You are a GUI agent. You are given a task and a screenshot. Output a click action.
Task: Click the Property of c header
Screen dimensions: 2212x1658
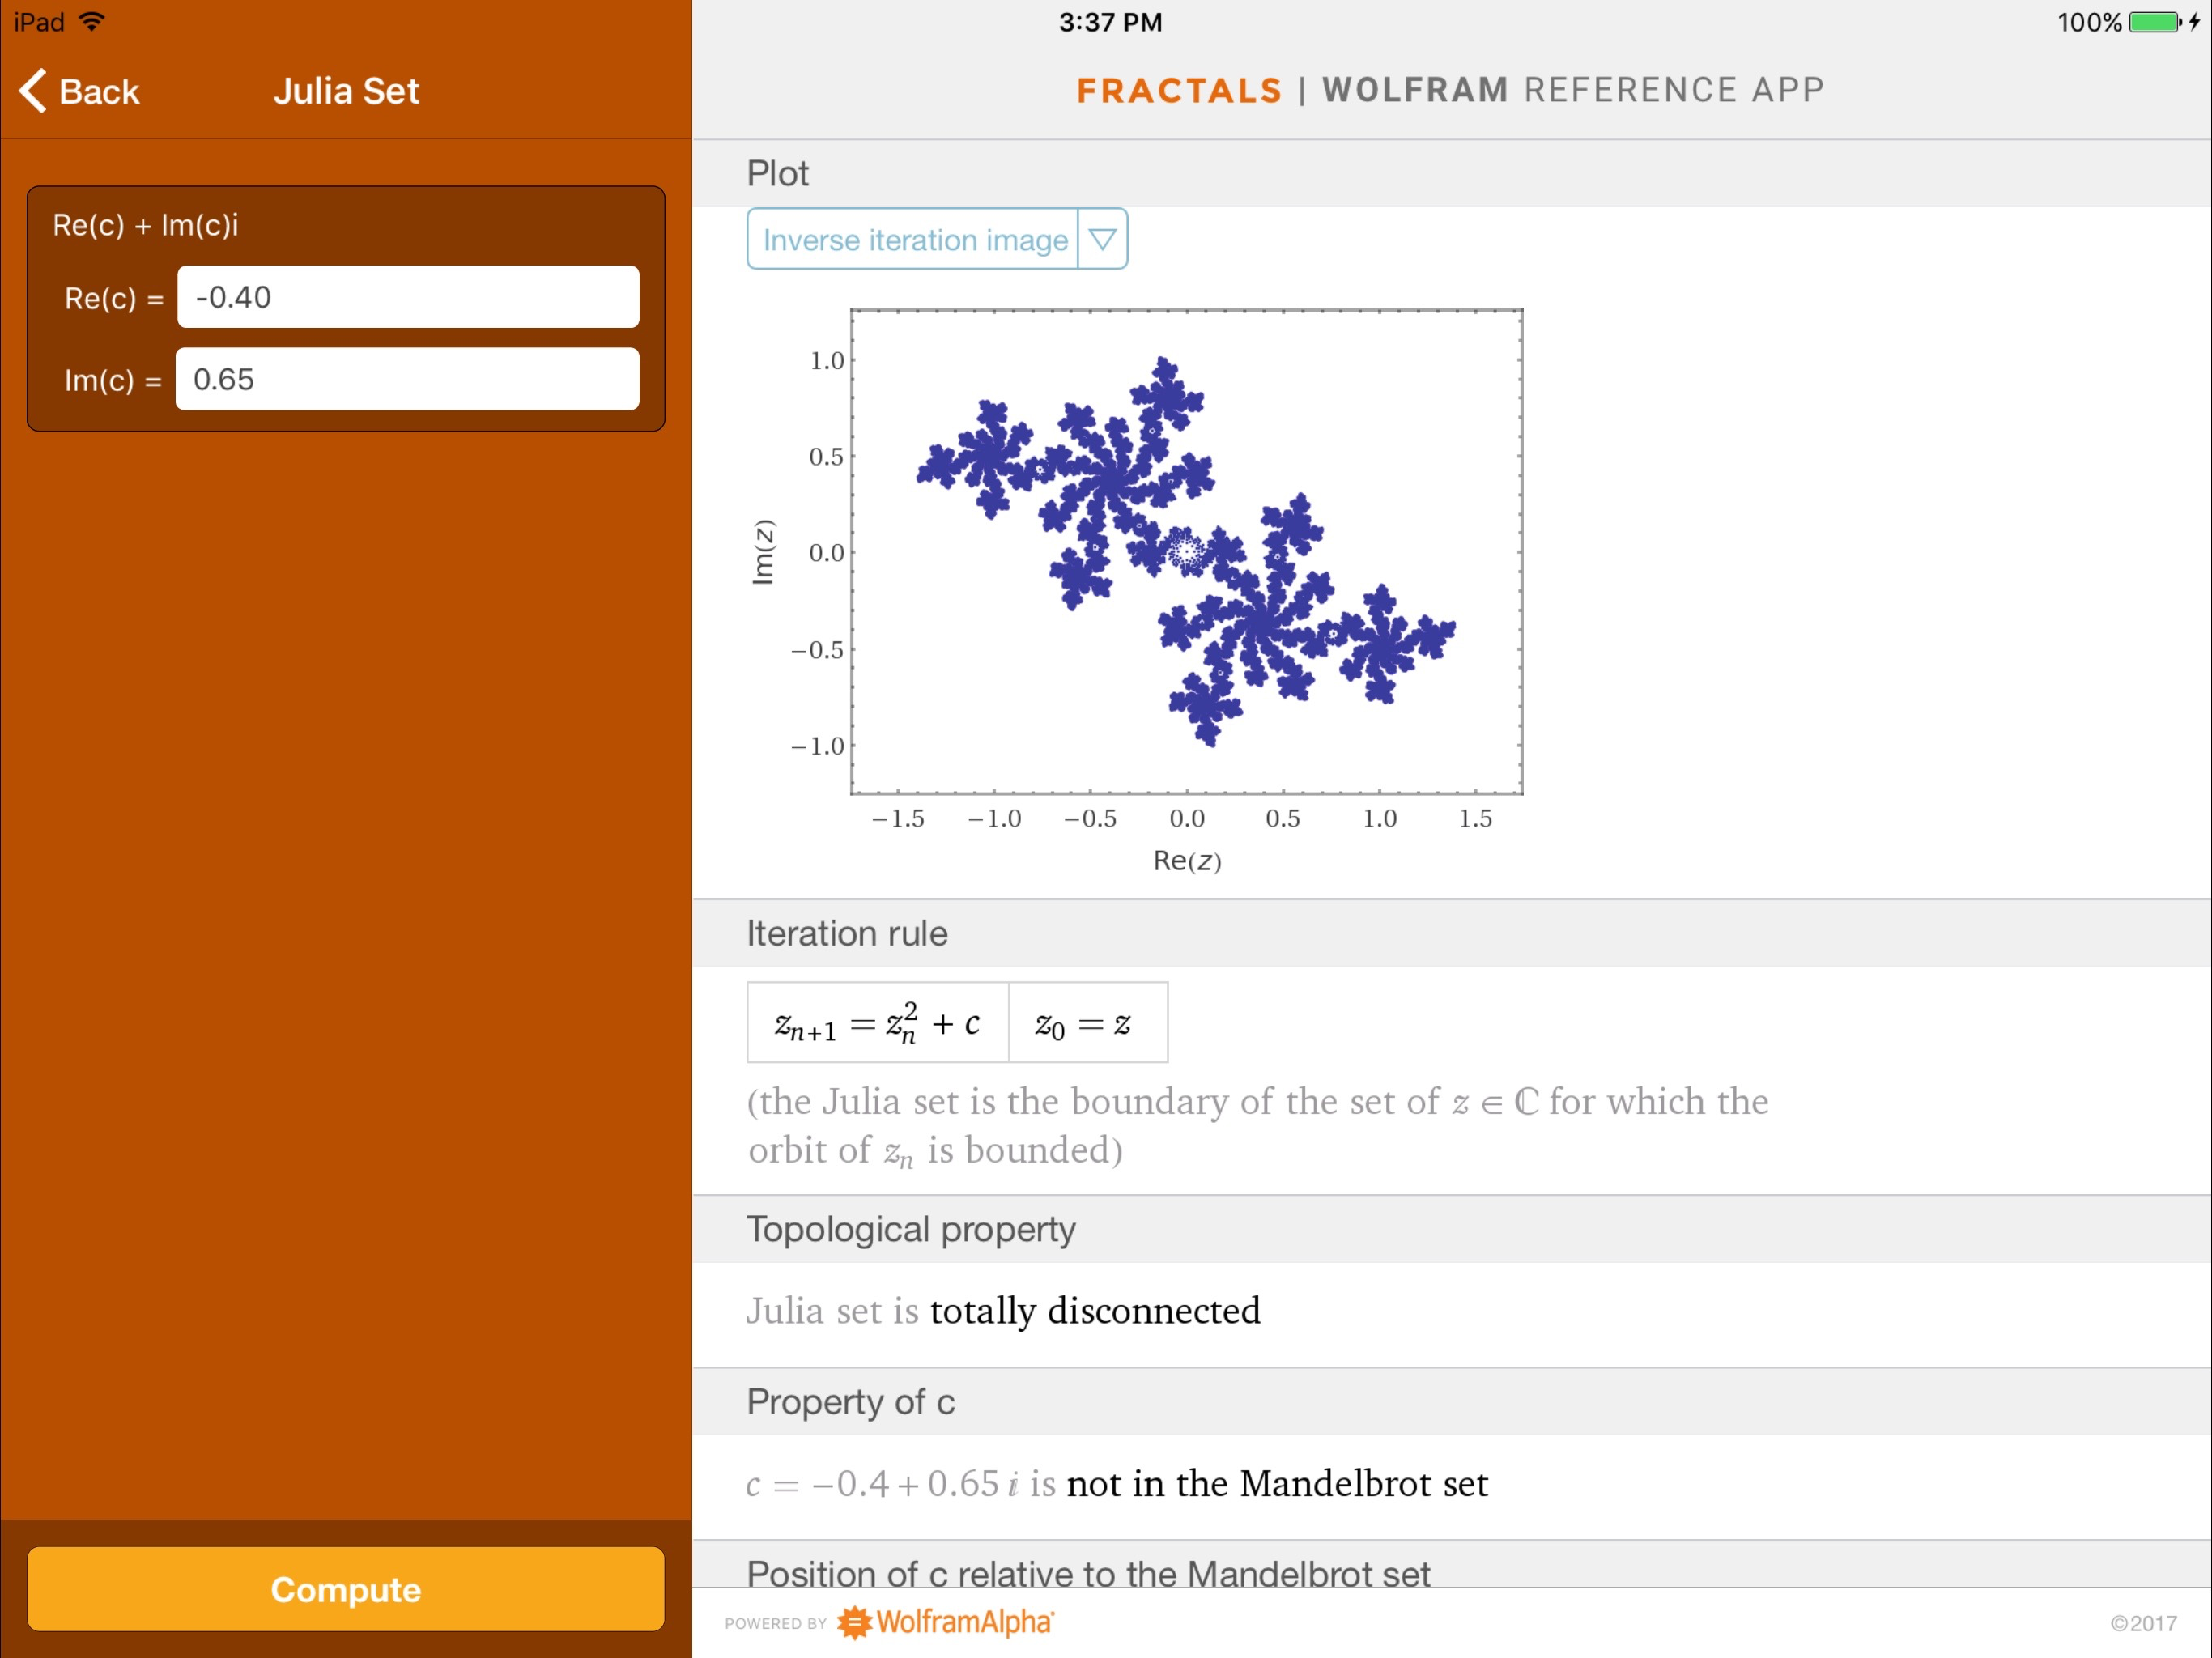(x=850, y=1402)
